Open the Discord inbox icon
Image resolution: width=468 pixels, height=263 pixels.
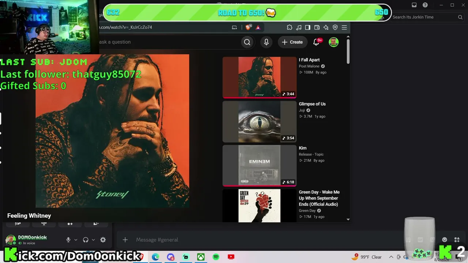pyautogui.click(x=414, y=5)
